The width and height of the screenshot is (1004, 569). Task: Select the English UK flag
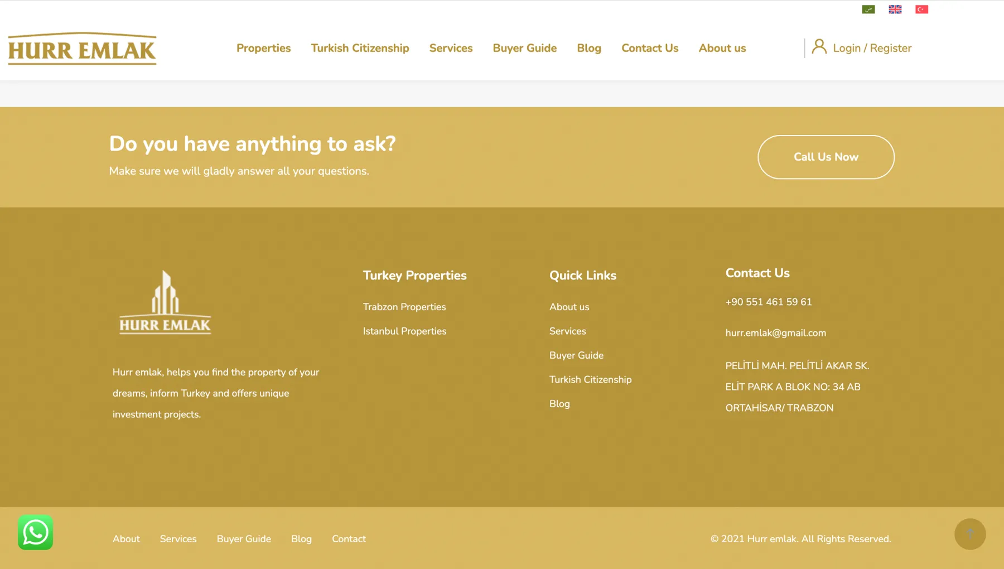coord(895,9)
